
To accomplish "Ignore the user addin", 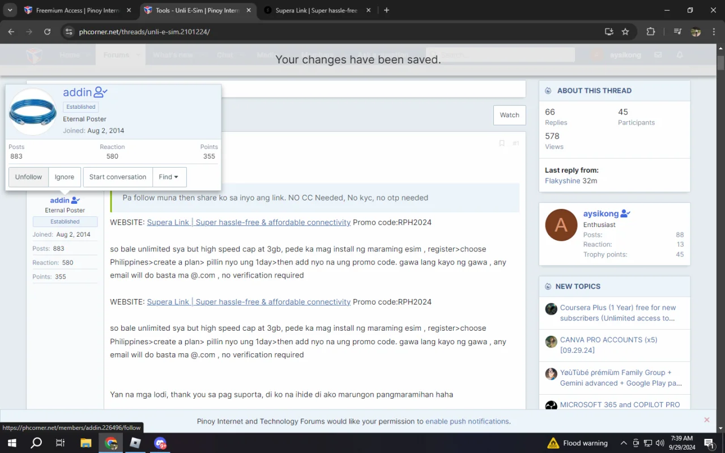I will [65, 177].
